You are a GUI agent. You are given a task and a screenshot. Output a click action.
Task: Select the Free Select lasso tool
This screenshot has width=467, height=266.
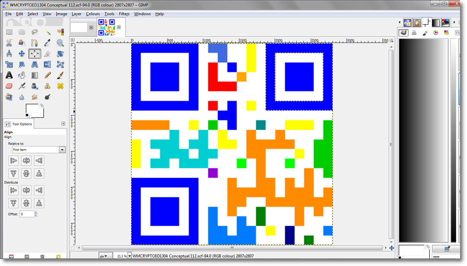tap(35, 32)
